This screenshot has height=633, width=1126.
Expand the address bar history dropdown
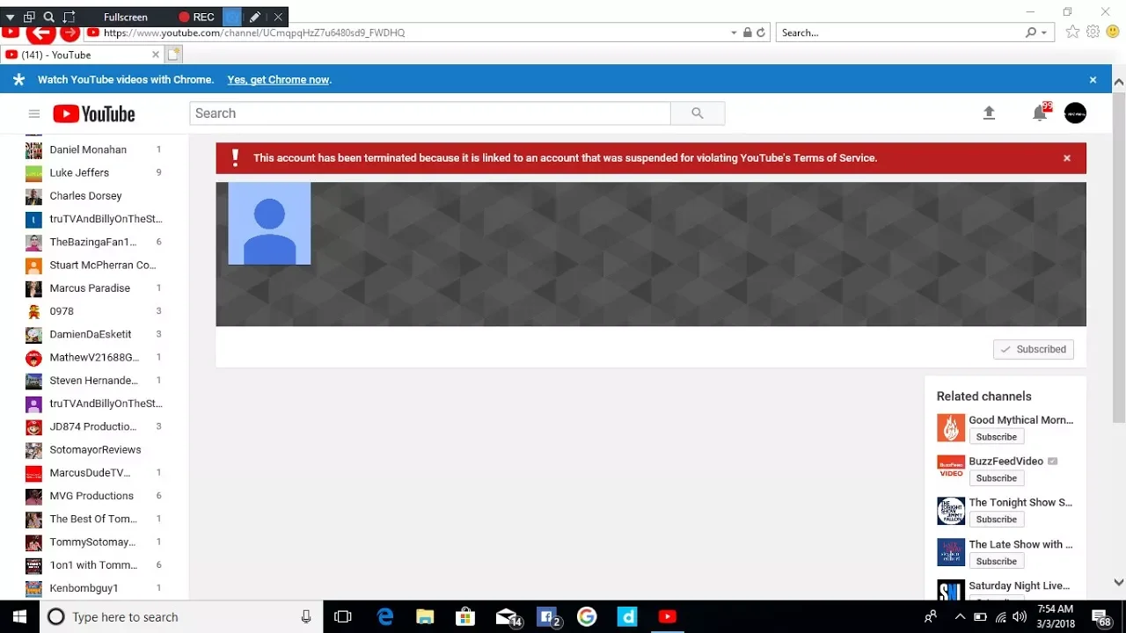[734, 33]
